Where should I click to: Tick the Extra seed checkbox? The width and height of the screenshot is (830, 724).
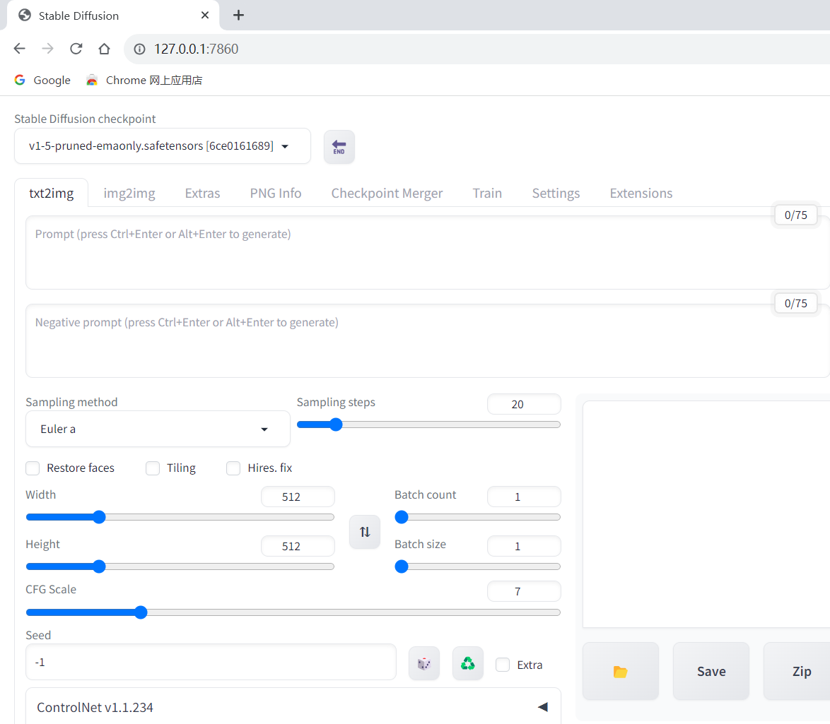point(503,665)
